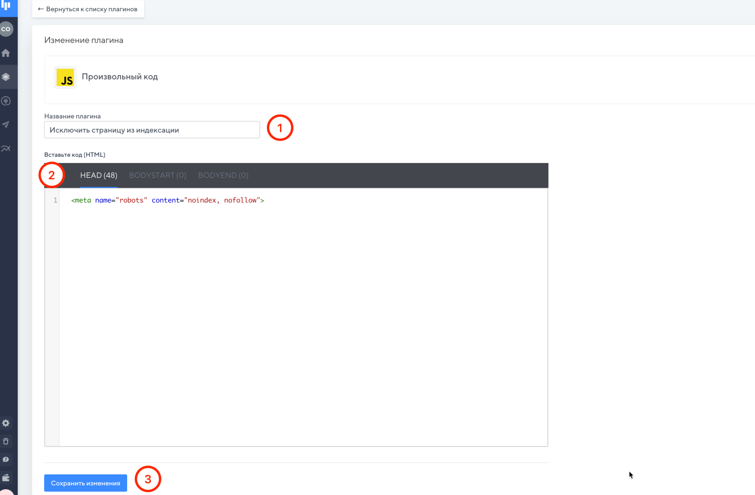The width and height of the screenshot is (755, 495).
Task: Switch to the BODYEND (0) tab
Action: coord(223,175)
